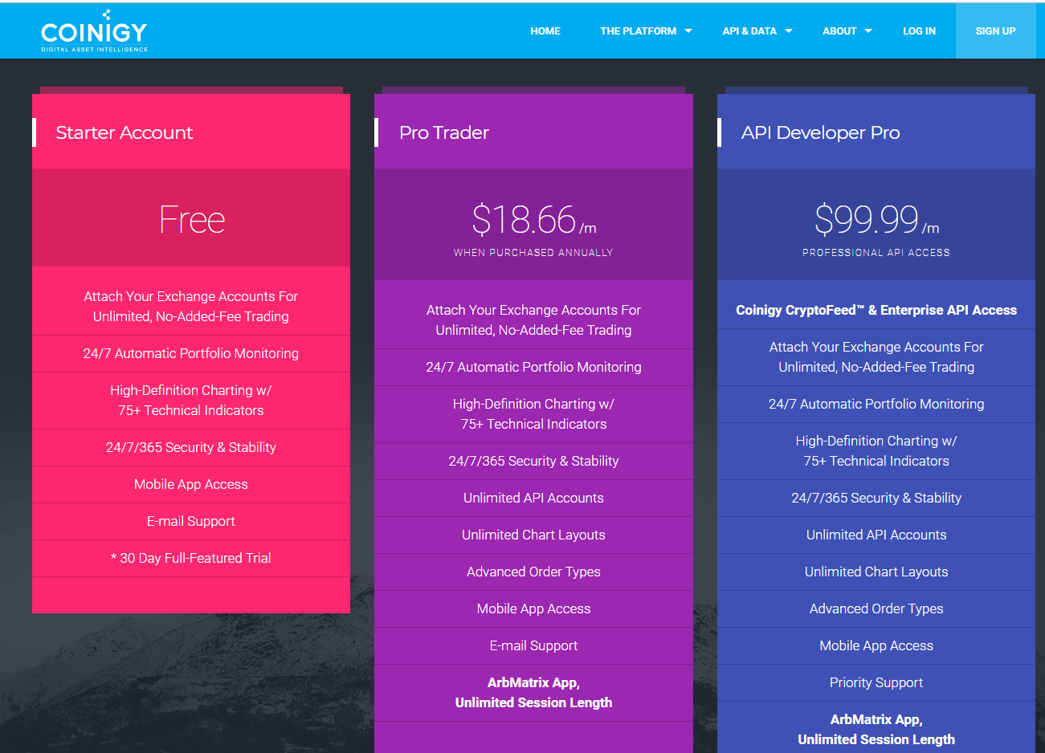
Task: Expand the API & DATA dropdown arrow
Action: [x=789, y=31]
